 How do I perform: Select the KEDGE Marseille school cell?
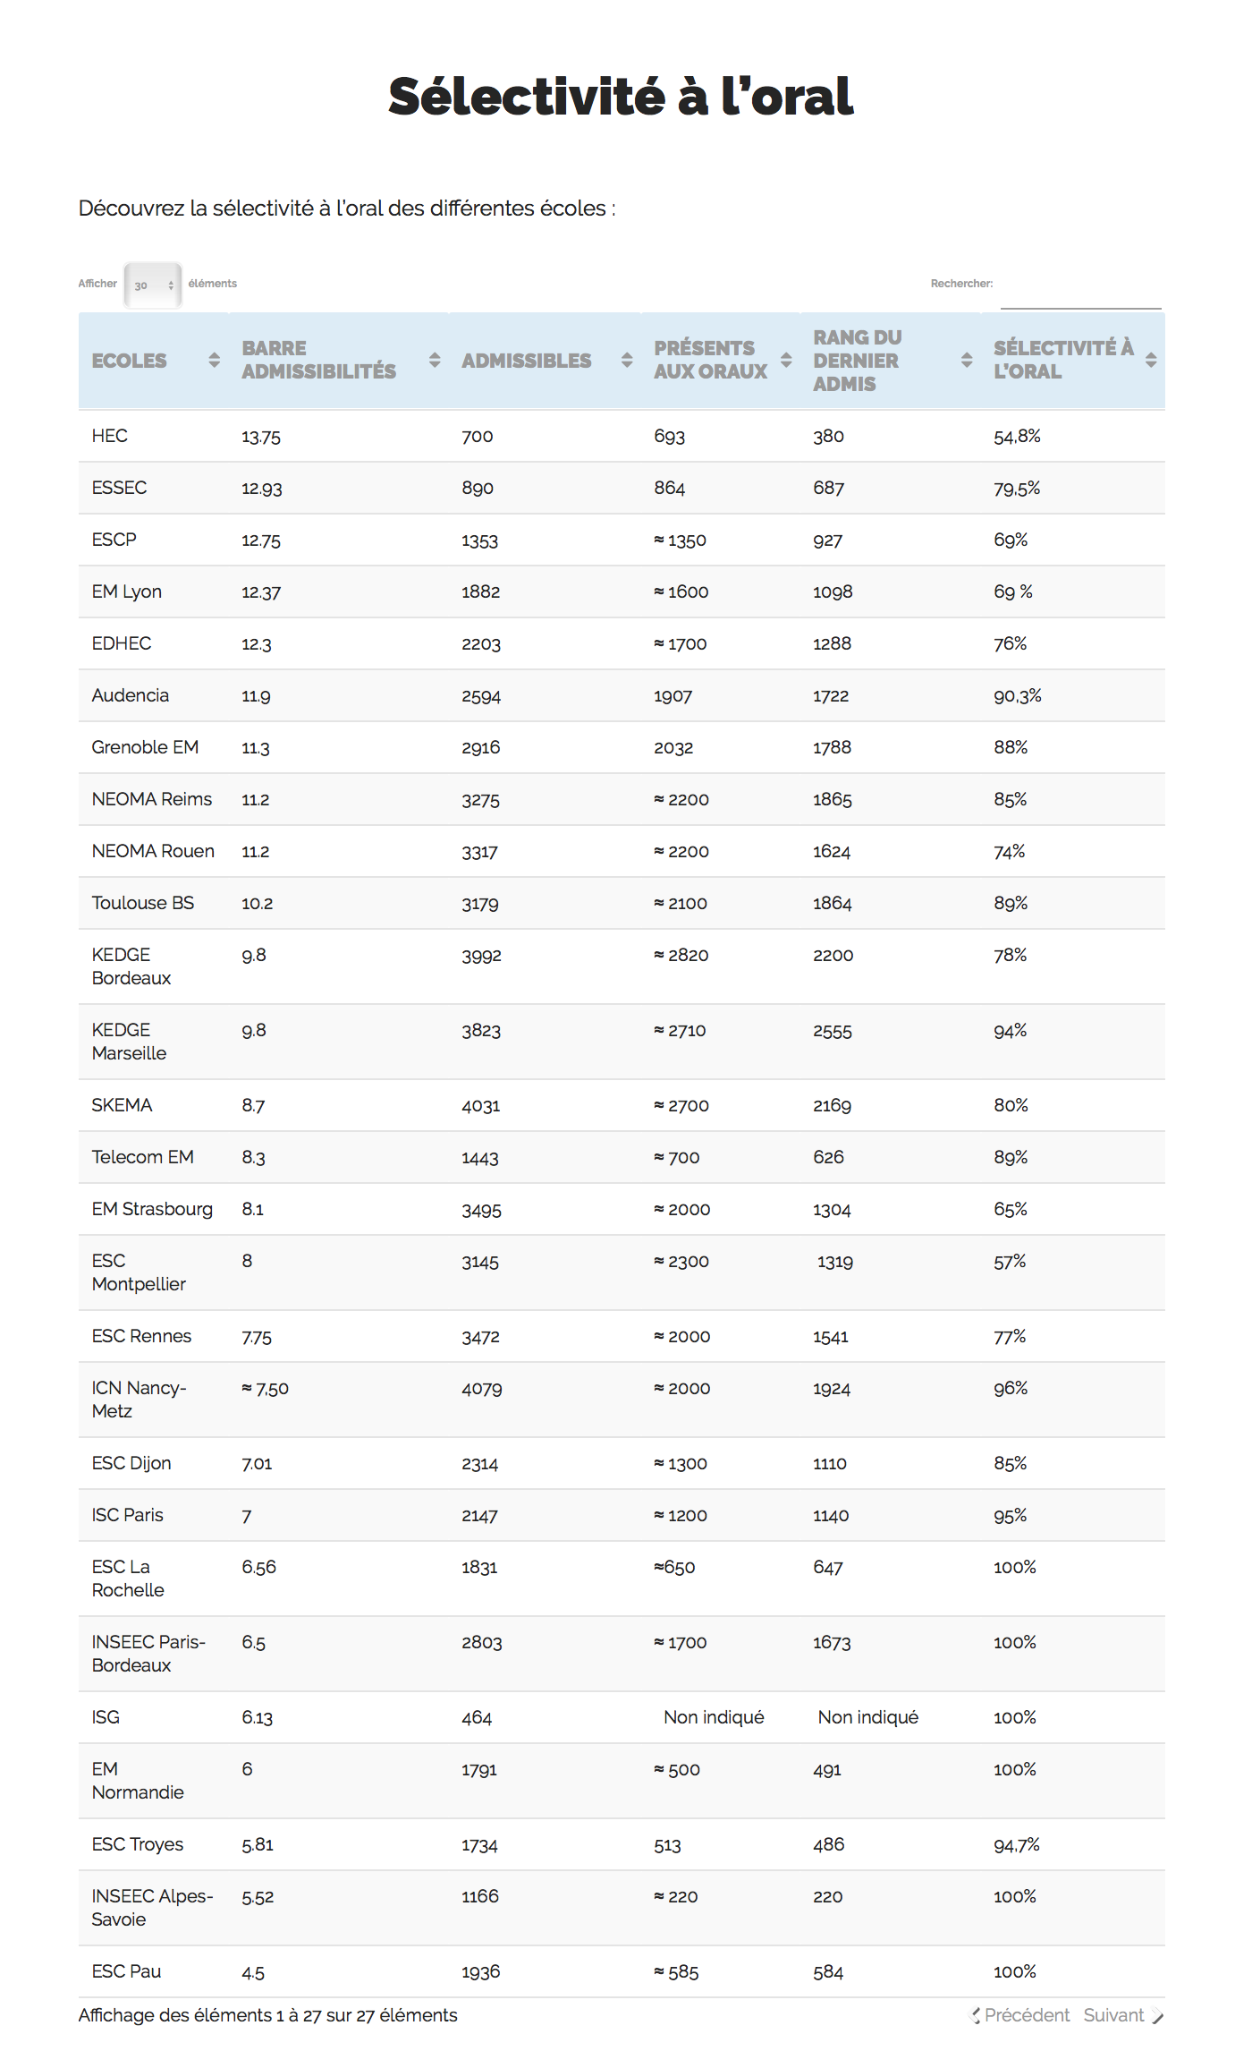130,1042
